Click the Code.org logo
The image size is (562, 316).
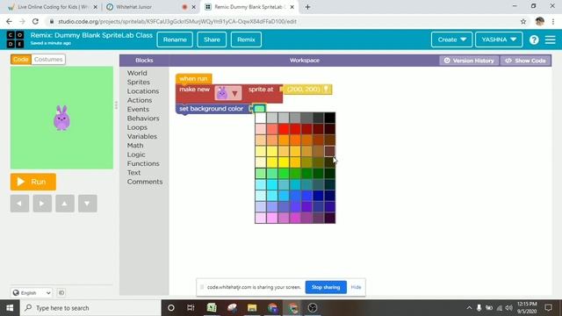point(16,39)
